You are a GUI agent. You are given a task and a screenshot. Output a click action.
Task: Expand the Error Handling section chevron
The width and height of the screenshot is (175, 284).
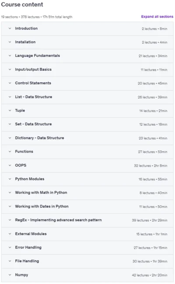pos(10,248)
